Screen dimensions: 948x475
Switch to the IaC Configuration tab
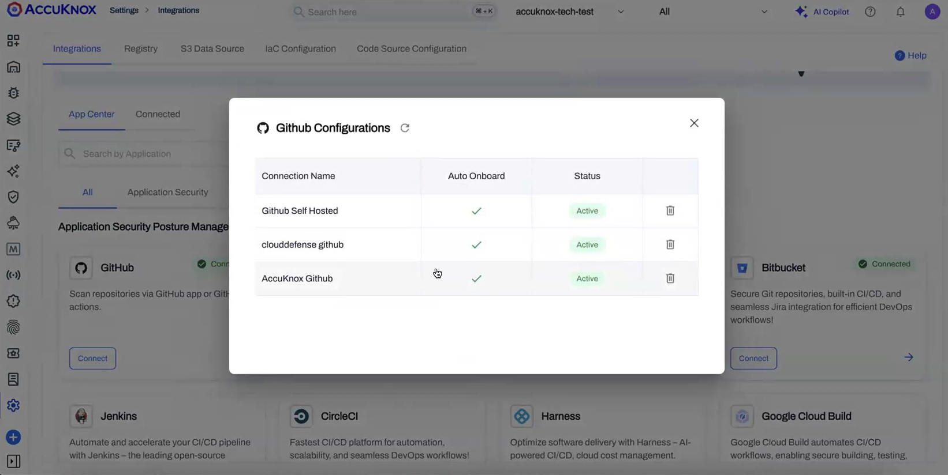[x=300, y=49]
